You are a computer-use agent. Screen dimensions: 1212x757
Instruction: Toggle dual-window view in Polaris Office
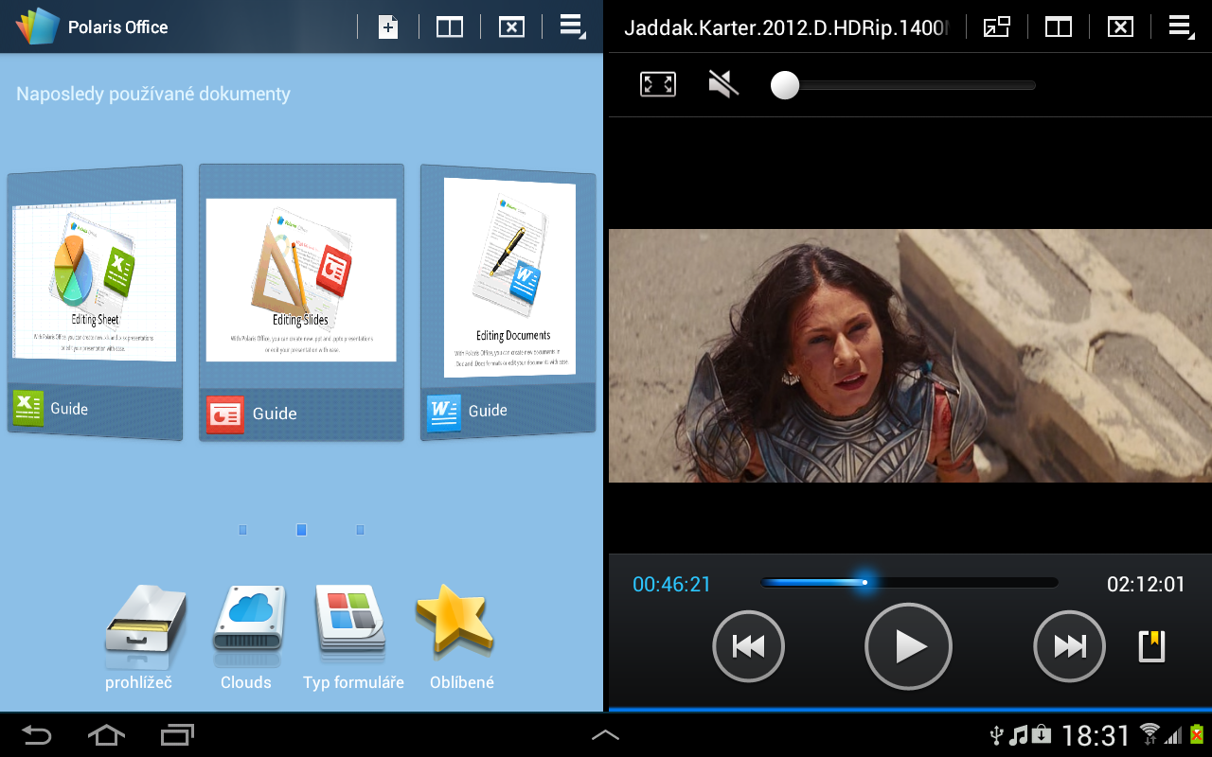tap(449, 26)
